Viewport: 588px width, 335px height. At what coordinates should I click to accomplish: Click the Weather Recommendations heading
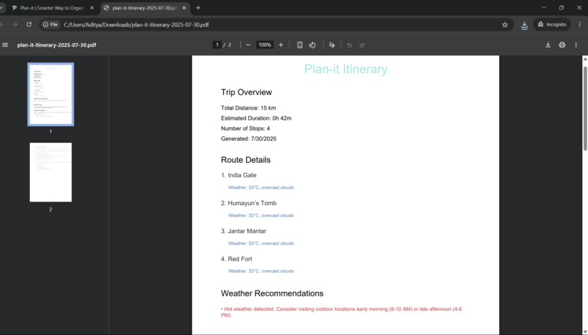click(x=272, y=293)
